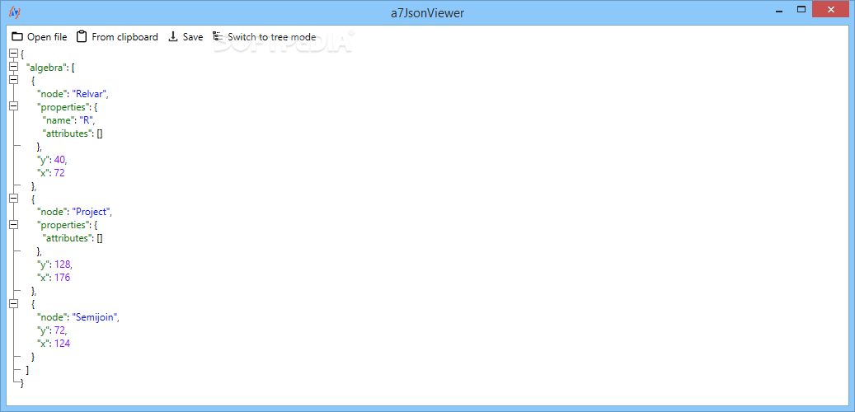This screenshot has height=412, width=855.
Task: Click the "node" key before "Relvar"
Action: 52,94
